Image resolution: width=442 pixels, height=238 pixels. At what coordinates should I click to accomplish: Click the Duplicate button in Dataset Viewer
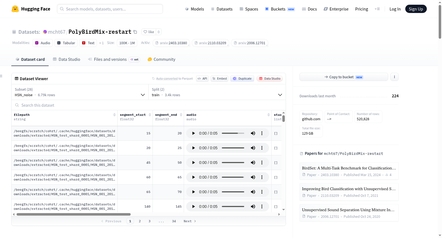[x=242, y=79]
